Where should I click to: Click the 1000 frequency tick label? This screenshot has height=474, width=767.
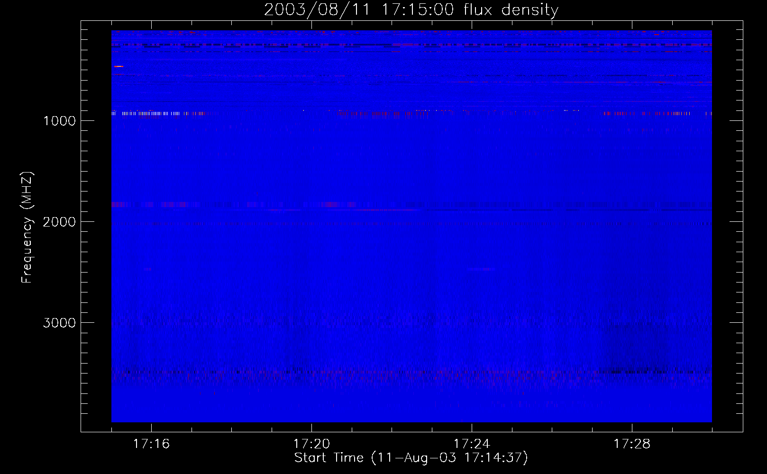tap(59, 121)
